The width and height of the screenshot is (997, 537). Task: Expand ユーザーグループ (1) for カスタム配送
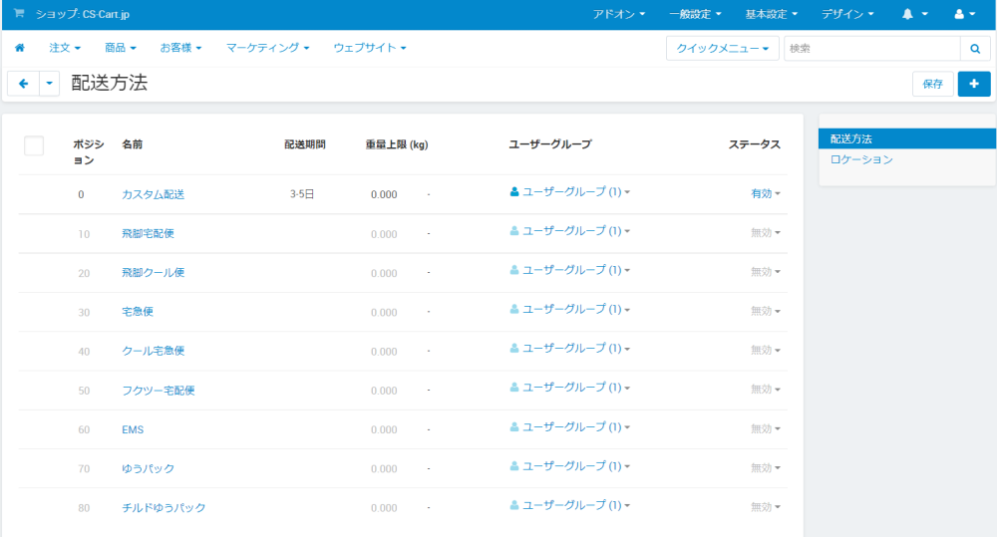pos(575,191)
